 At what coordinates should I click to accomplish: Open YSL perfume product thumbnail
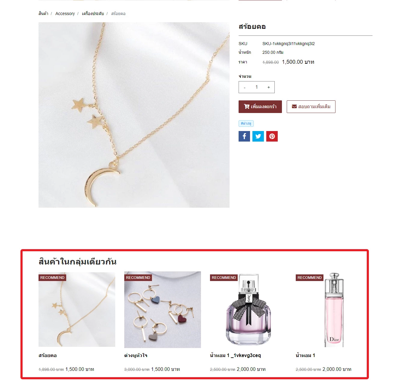[x=248, y=310]
